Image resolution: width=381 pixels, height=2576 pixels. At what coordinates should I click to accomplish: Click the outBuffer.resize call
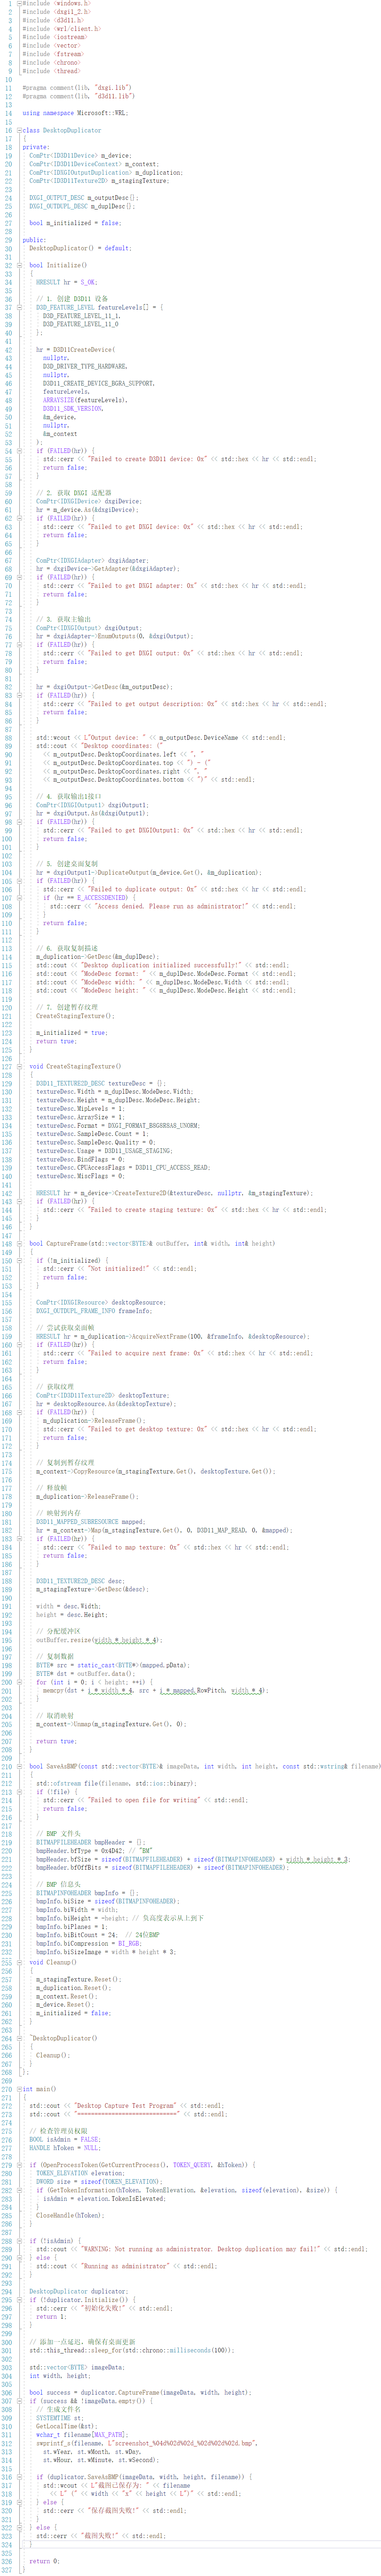coord(99,1640)
